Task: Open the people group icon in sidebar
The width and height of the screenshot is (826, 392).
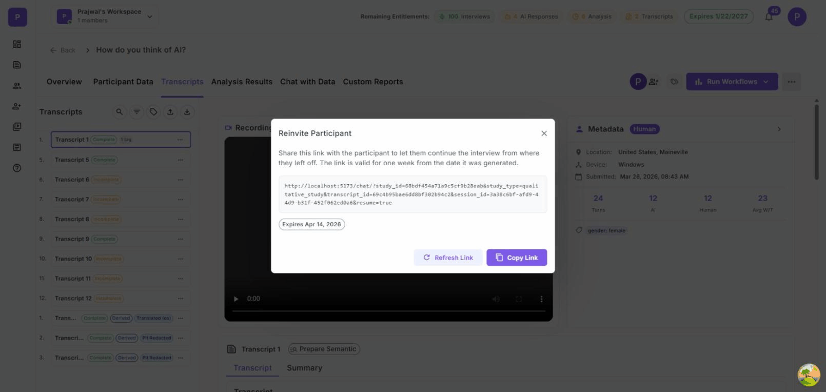Action: pos(17,86)
